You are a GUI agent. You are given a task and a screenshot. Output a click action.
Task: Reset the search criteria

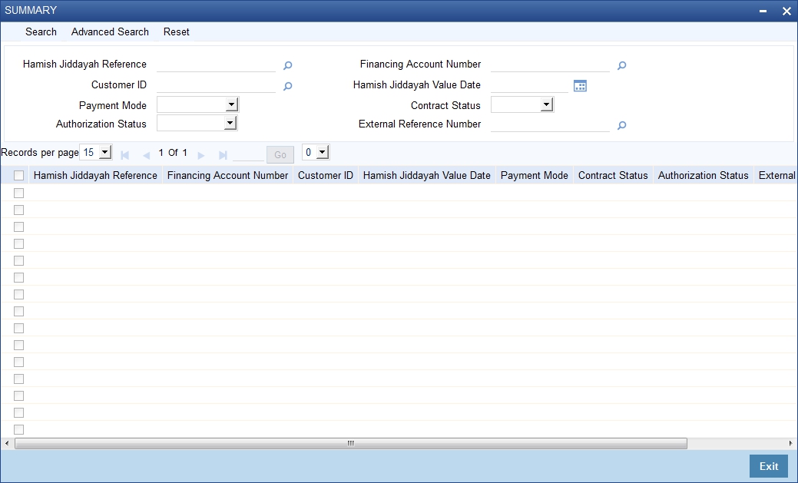176,31
